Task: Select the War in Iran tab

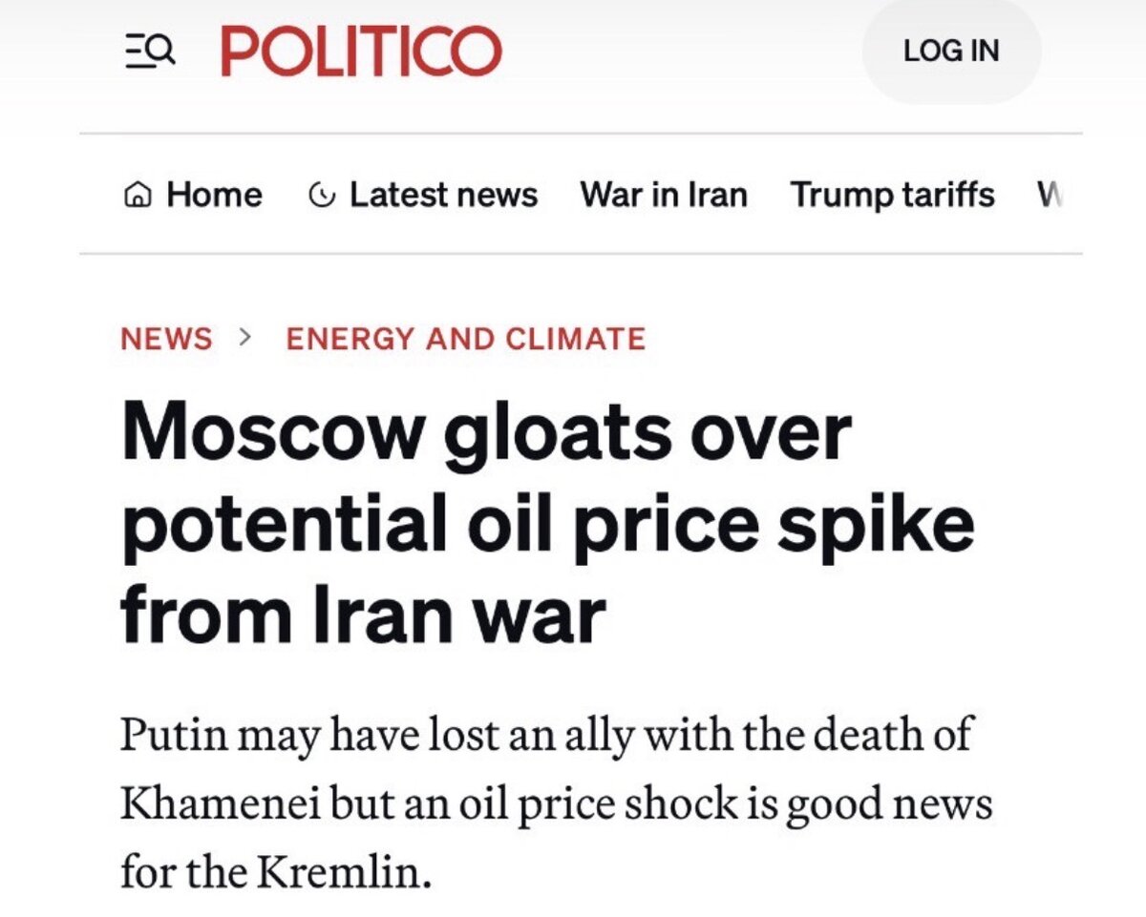Action: (664, 196)
